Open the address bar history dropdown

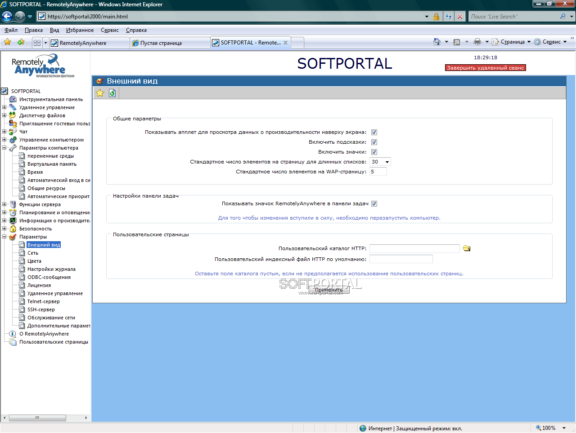pos(427,17)
